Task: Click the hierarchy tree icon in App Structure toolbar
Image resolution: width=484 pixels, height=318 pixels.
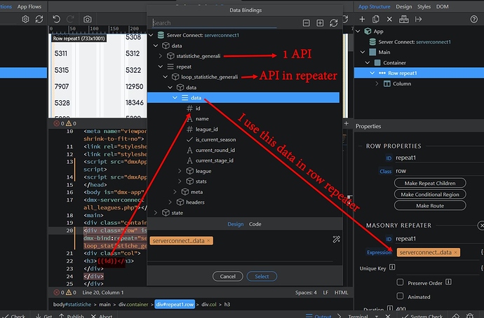Action: [x=404, y=19]
